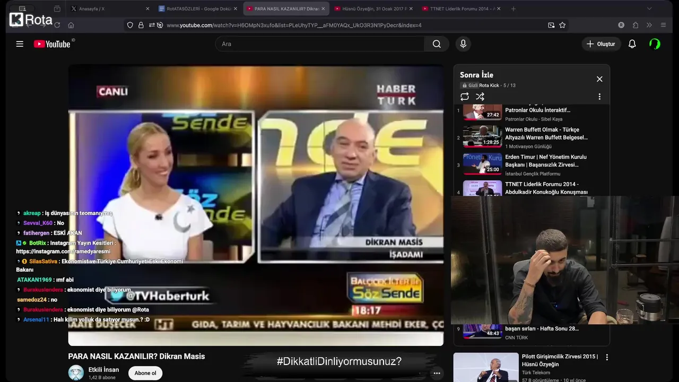This screenshot has width=679, height=382.
Task: Go to the browser home page icon
Action: [x=71, y=25]
